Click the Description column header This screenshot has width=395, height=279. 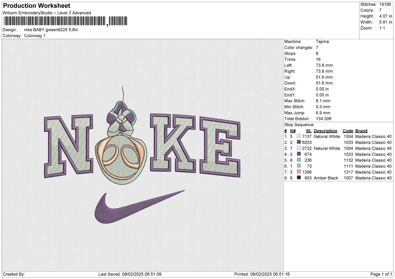click(326, 131)
